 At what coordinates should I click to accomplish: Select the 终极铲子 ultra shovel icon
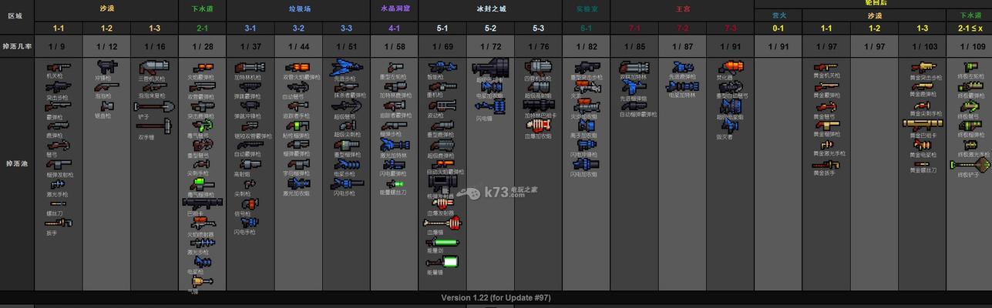coord(969,164)
